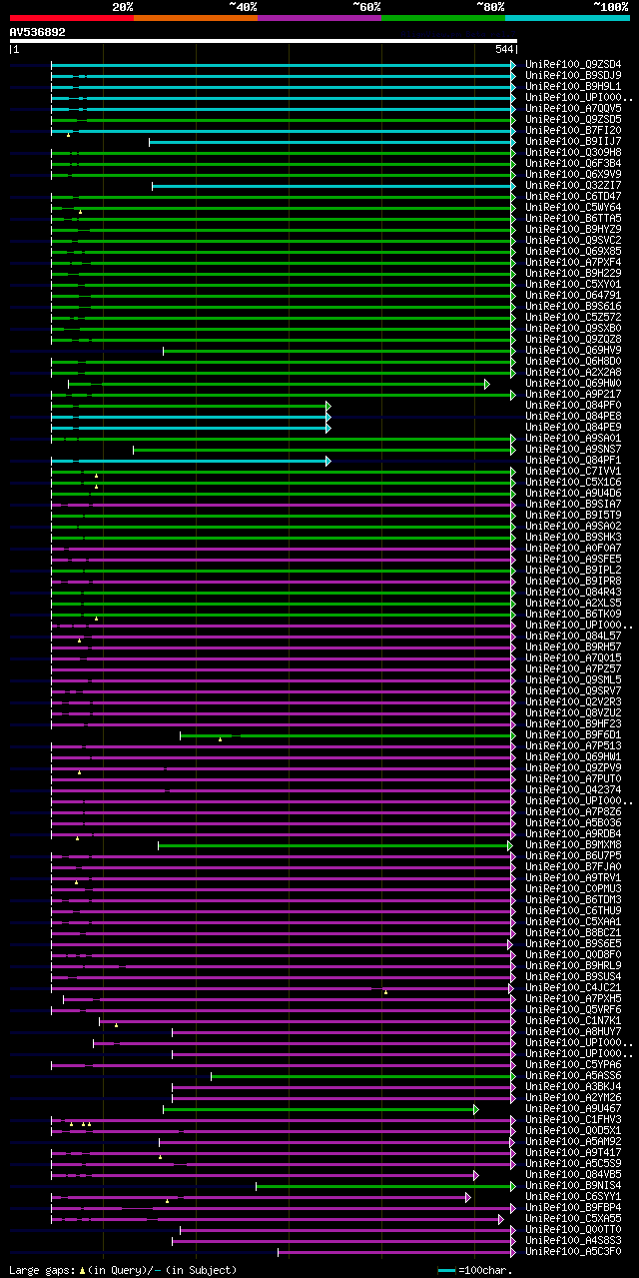Click the purple ~60% identity legend segment
Image resolution: width=639 pixels, height=1278 pixels.
click(x=319, y=18)
